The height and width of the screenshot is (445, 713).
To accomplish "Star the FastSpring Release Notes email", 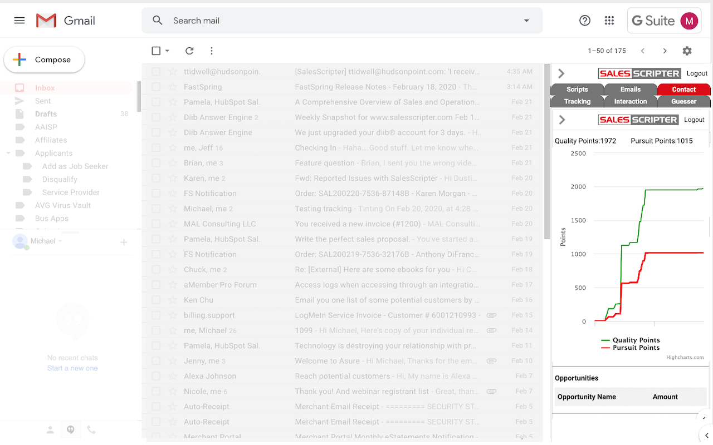I will tap(173, 87).
